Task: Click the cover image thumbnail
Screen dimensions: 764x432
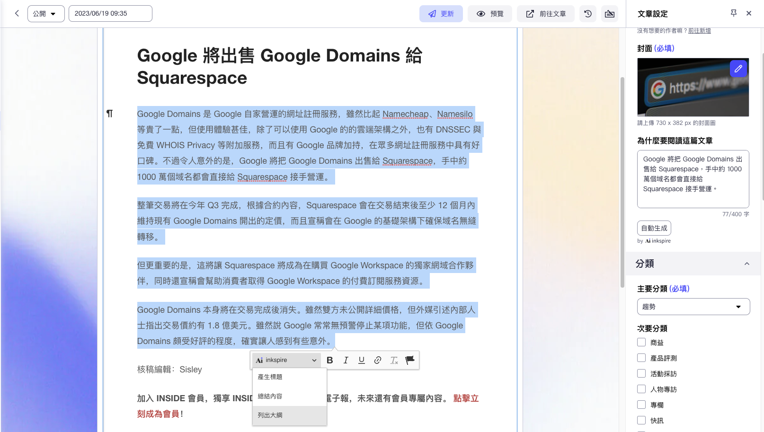Action: click(693, 88)
